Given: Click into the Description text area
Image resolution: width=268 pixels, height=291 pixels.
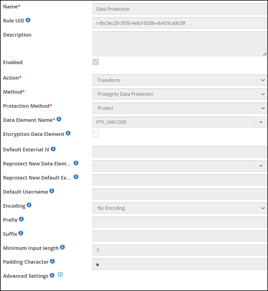Looking at the screenshot, I should [x=180, y=44].
